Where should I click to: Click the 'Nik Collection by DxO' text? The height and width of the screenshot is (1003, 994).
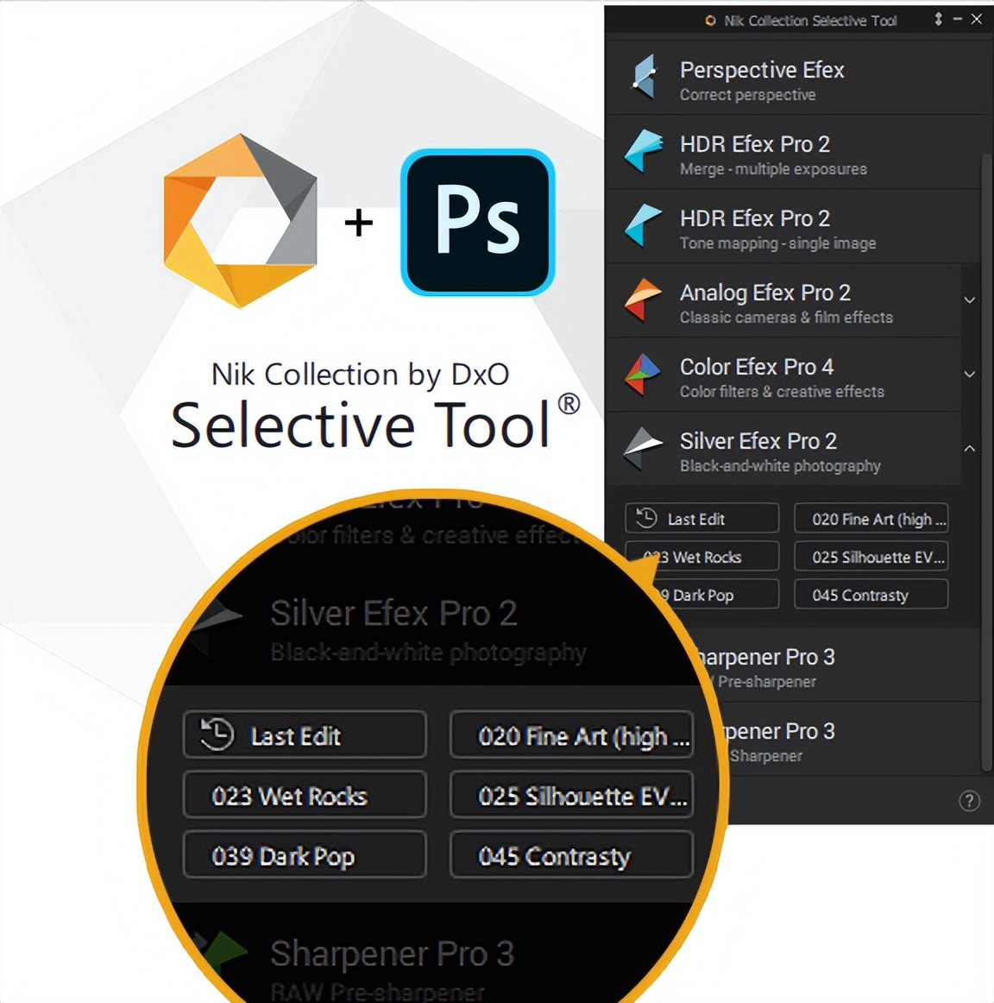coord(360,375)
